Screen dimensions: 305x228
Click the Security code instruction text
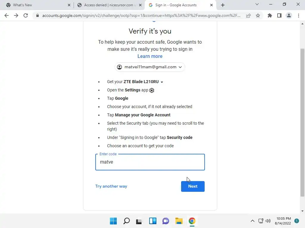(180, 137)
